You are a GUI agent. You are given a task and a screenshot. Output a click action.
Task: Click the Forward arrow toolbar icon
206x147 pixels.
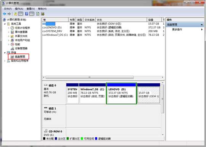[x=9, y=14]
